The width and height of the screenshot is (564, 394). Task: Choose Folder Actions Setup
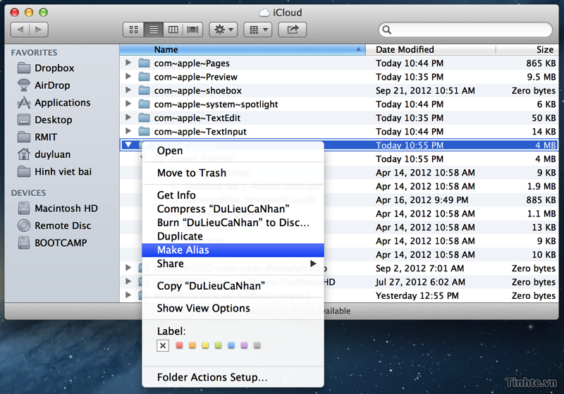point(233,377)
